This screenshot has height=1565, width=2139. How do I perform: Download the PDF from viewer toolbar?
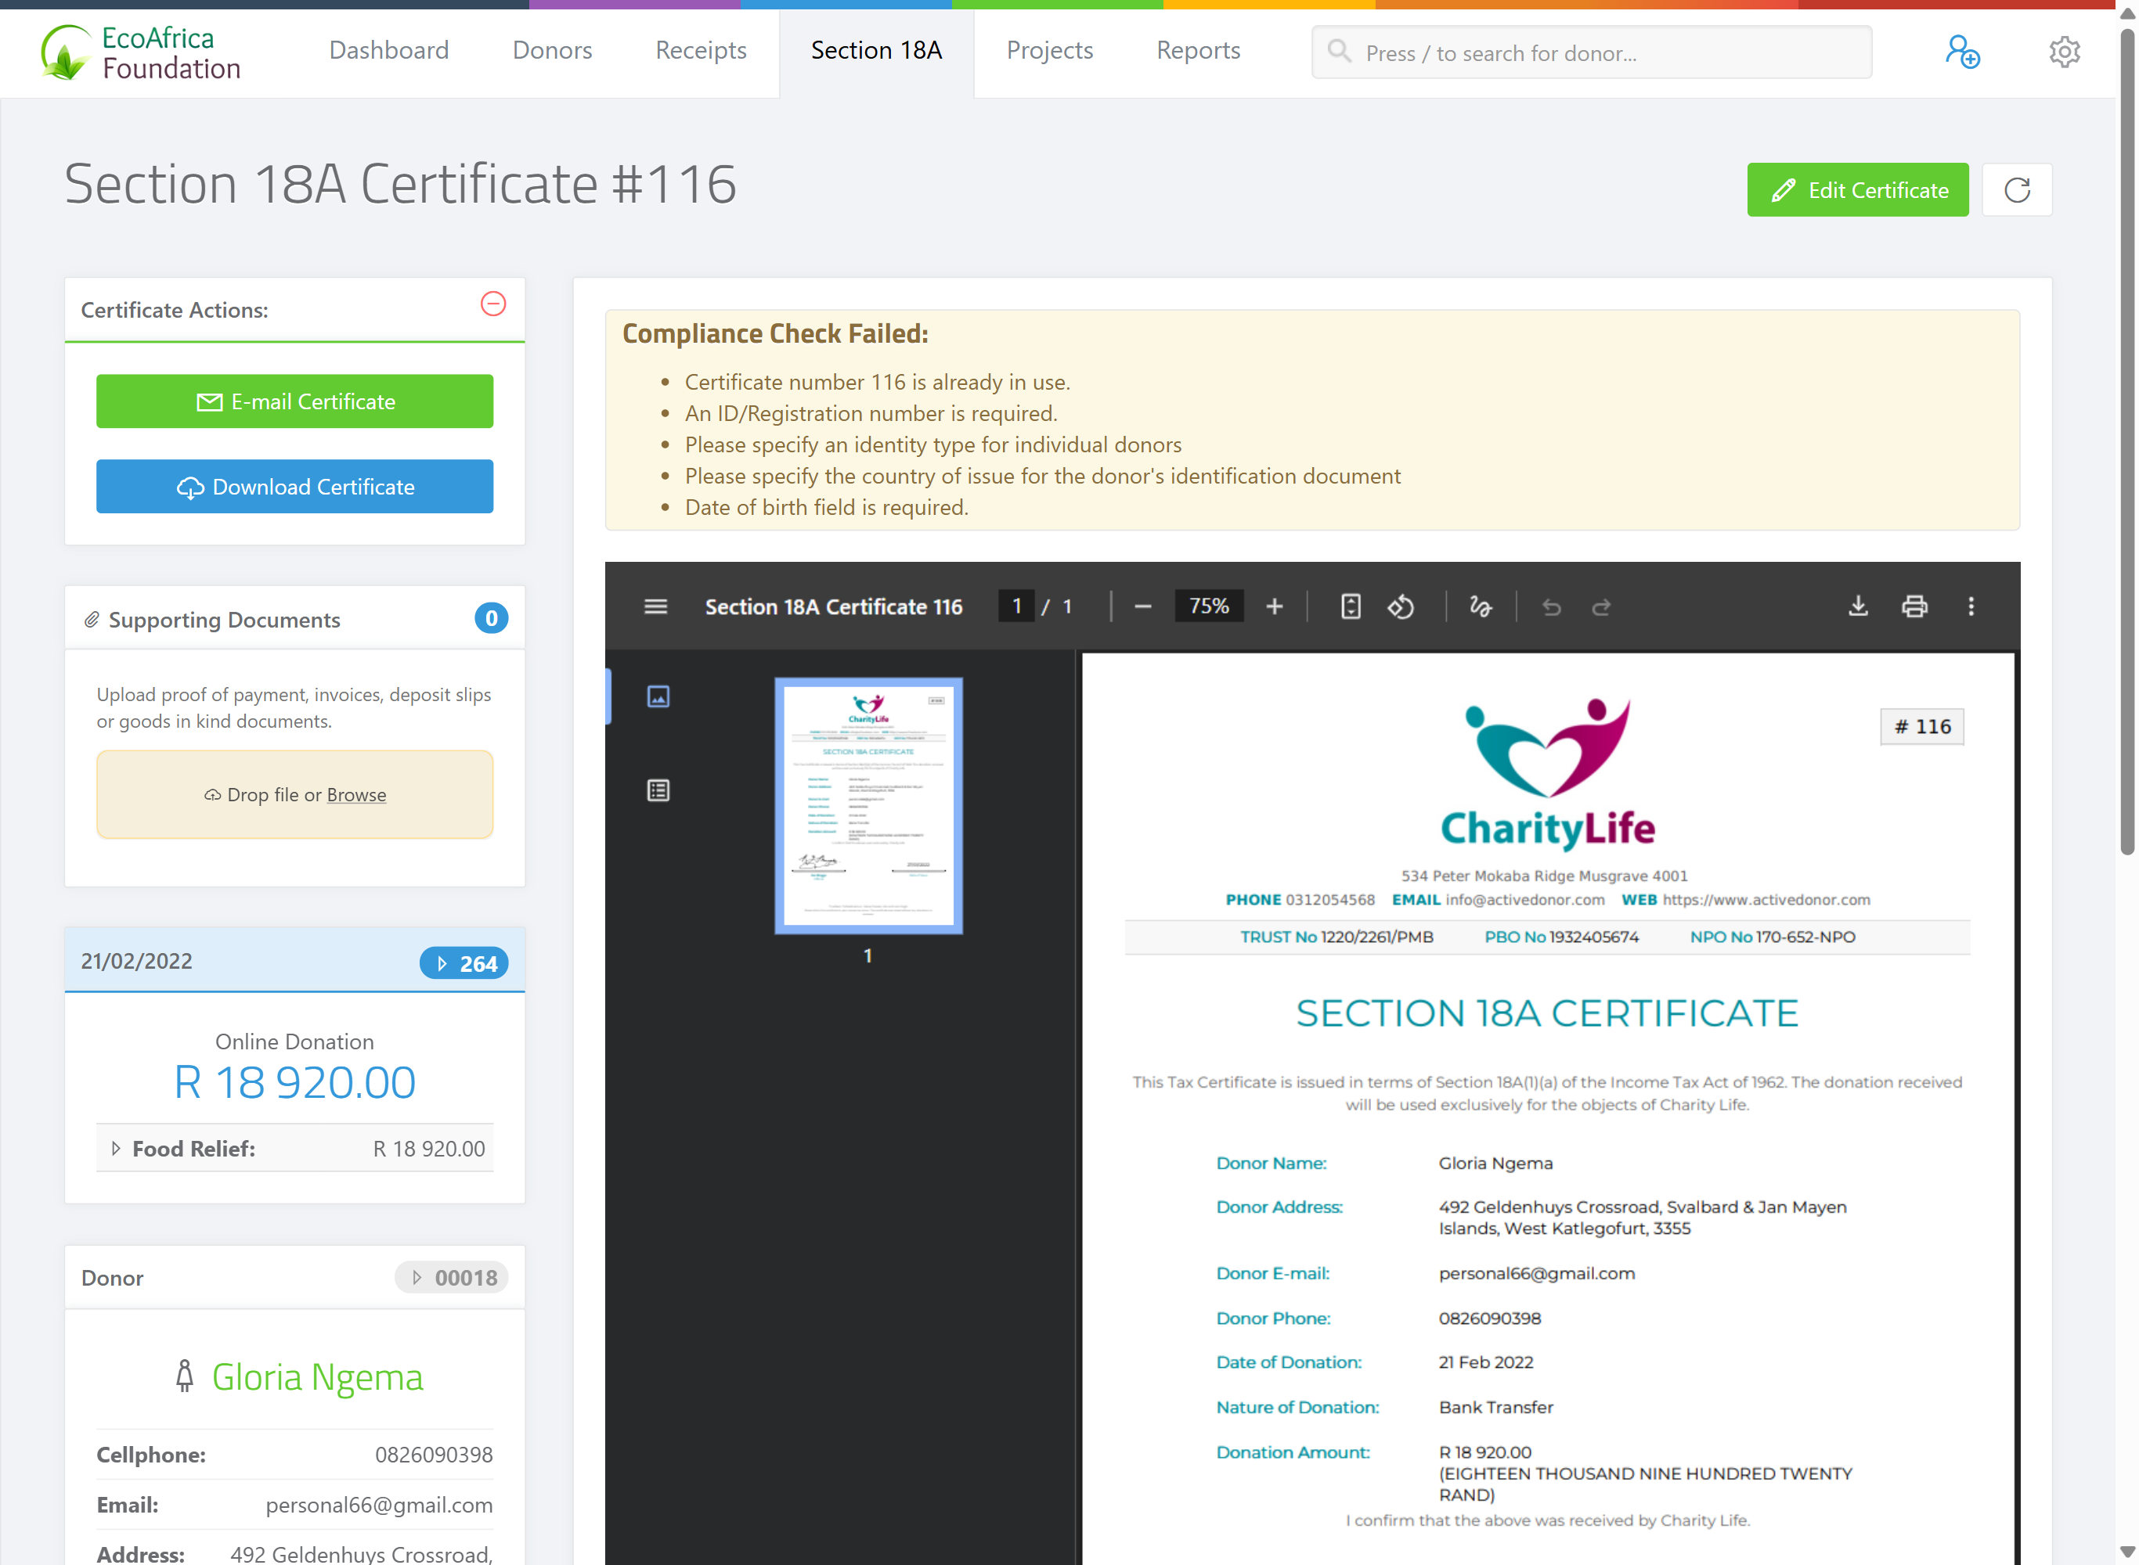click(1857, 606)
